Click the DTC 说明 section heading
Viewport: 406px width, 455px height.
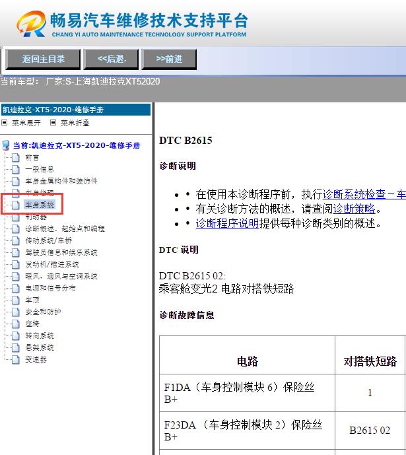tap(179, 250)
